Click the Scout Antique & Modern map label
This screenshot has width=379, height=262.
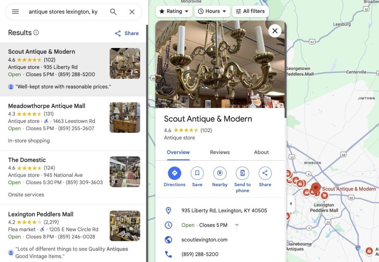coord(349,189)
